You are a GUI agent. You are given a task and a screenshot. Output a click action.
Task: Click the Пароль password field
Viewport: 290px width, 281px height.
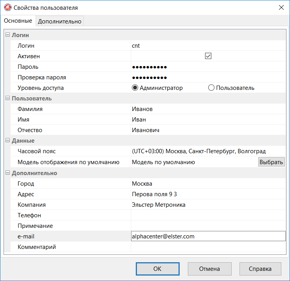coord(208,67)
